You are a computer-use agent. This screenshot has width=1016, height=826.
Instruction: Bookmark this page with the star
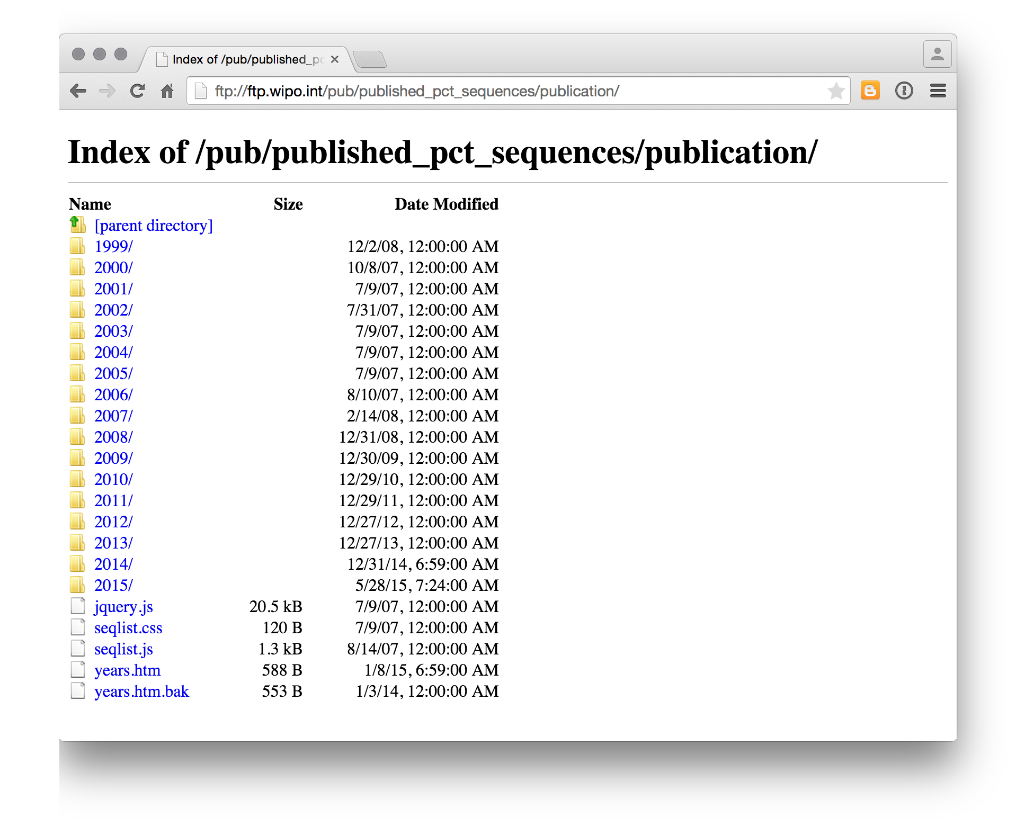[x=836, y=91]
